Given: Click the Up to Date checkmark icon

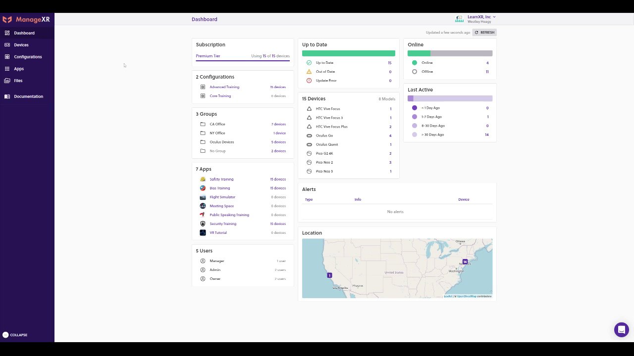Looking at the screenshot, I should click(309, 63).
